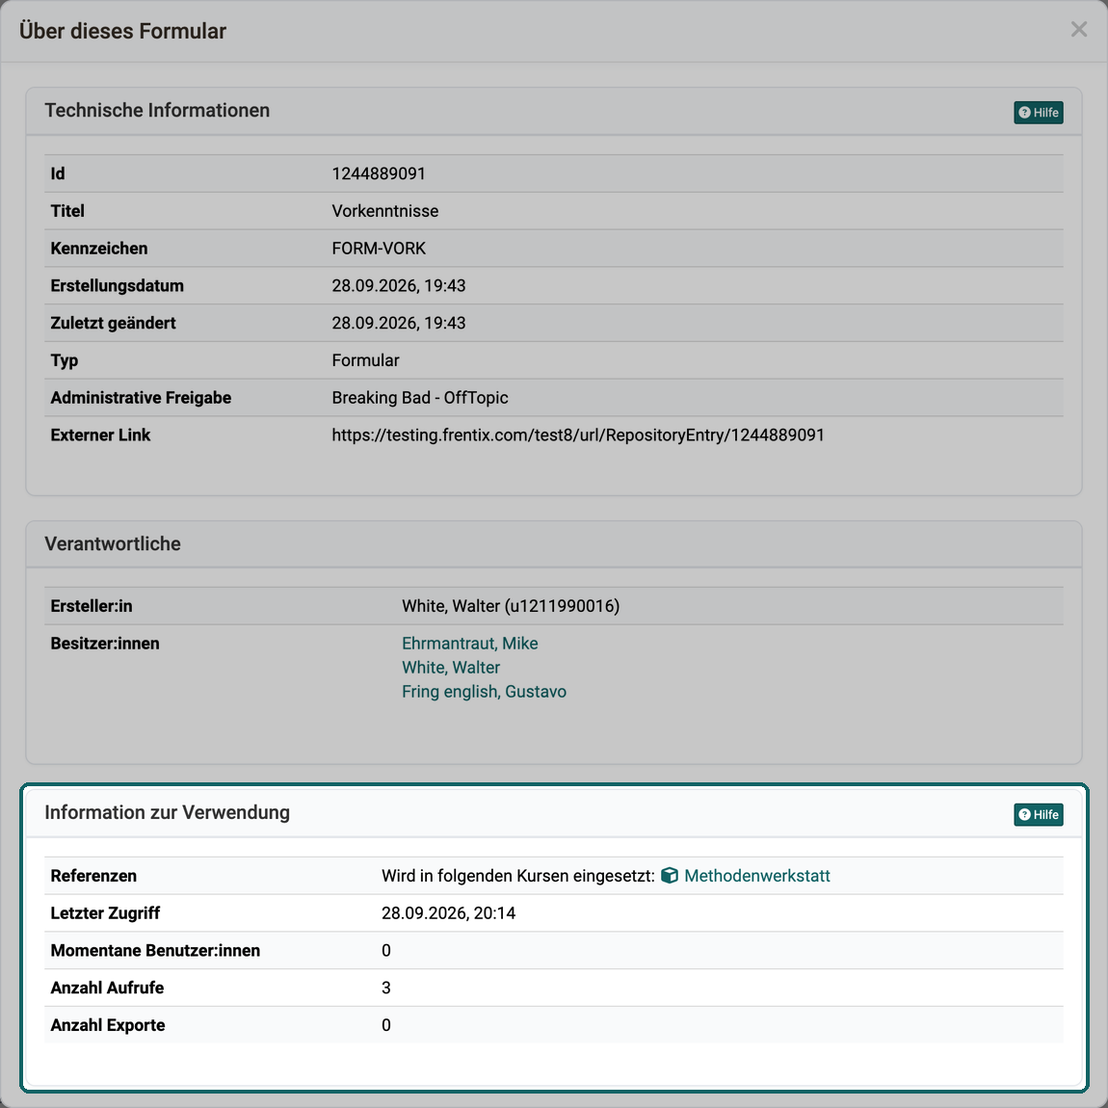1108x1108 pixels.
Task: Click the Anzahl Aufrufe value 3
Action: (385, 988)
